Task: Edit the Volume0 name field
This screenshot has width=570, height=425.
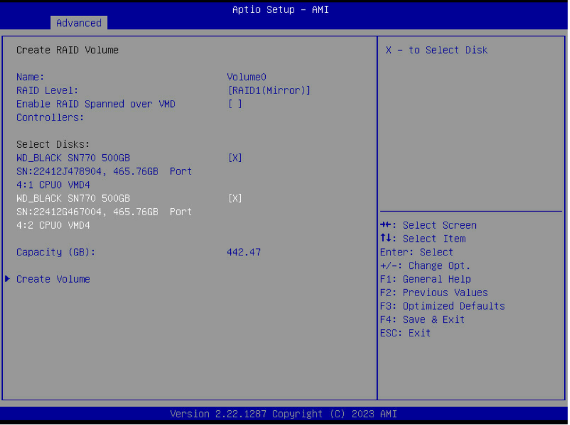Action: [x=246, y=77]
